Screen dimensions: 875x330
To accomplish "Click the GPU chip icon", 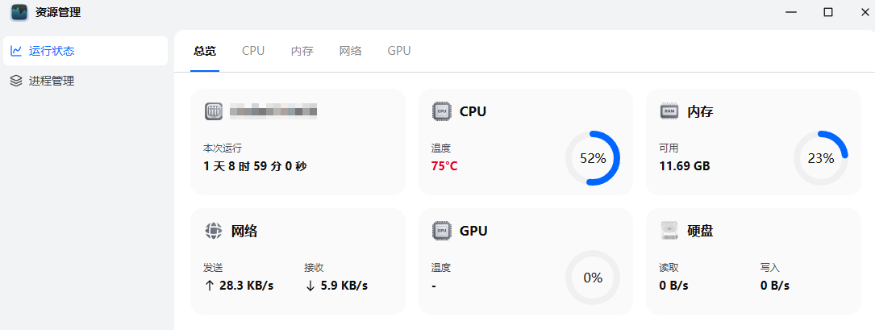I will 441,231.
